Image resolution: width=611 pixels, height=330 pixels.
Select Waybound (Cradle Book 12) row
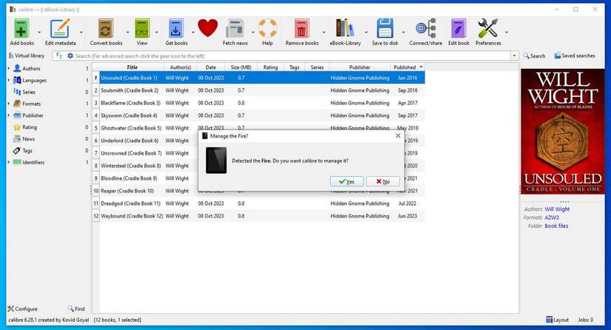tap(258, 216)
